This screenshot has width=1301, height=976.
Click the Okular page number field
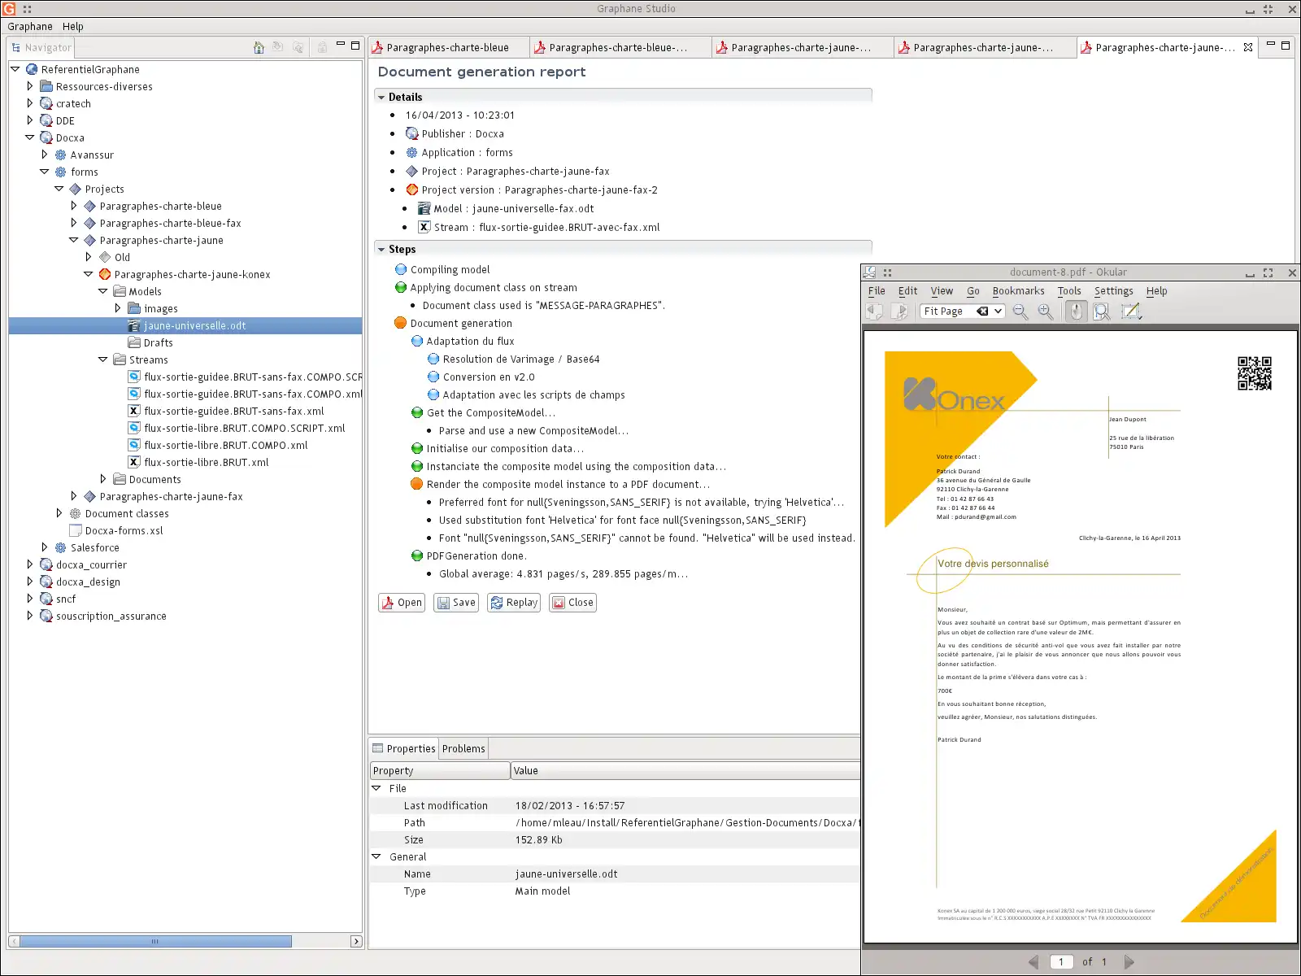click(1061, 962)
